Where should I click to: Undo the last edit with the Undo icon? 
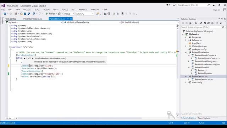34,14
